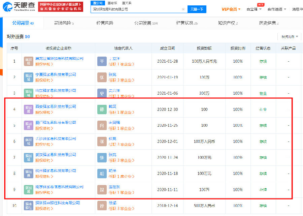Click the 韩 avatar icon in row 4
Viewport: 303px width, 216px height.
coord(102,109)
